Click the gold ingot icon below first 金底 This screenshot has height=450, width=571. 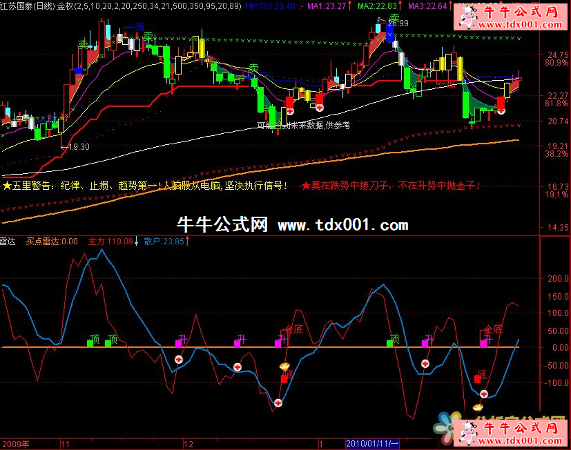point(284,365)
